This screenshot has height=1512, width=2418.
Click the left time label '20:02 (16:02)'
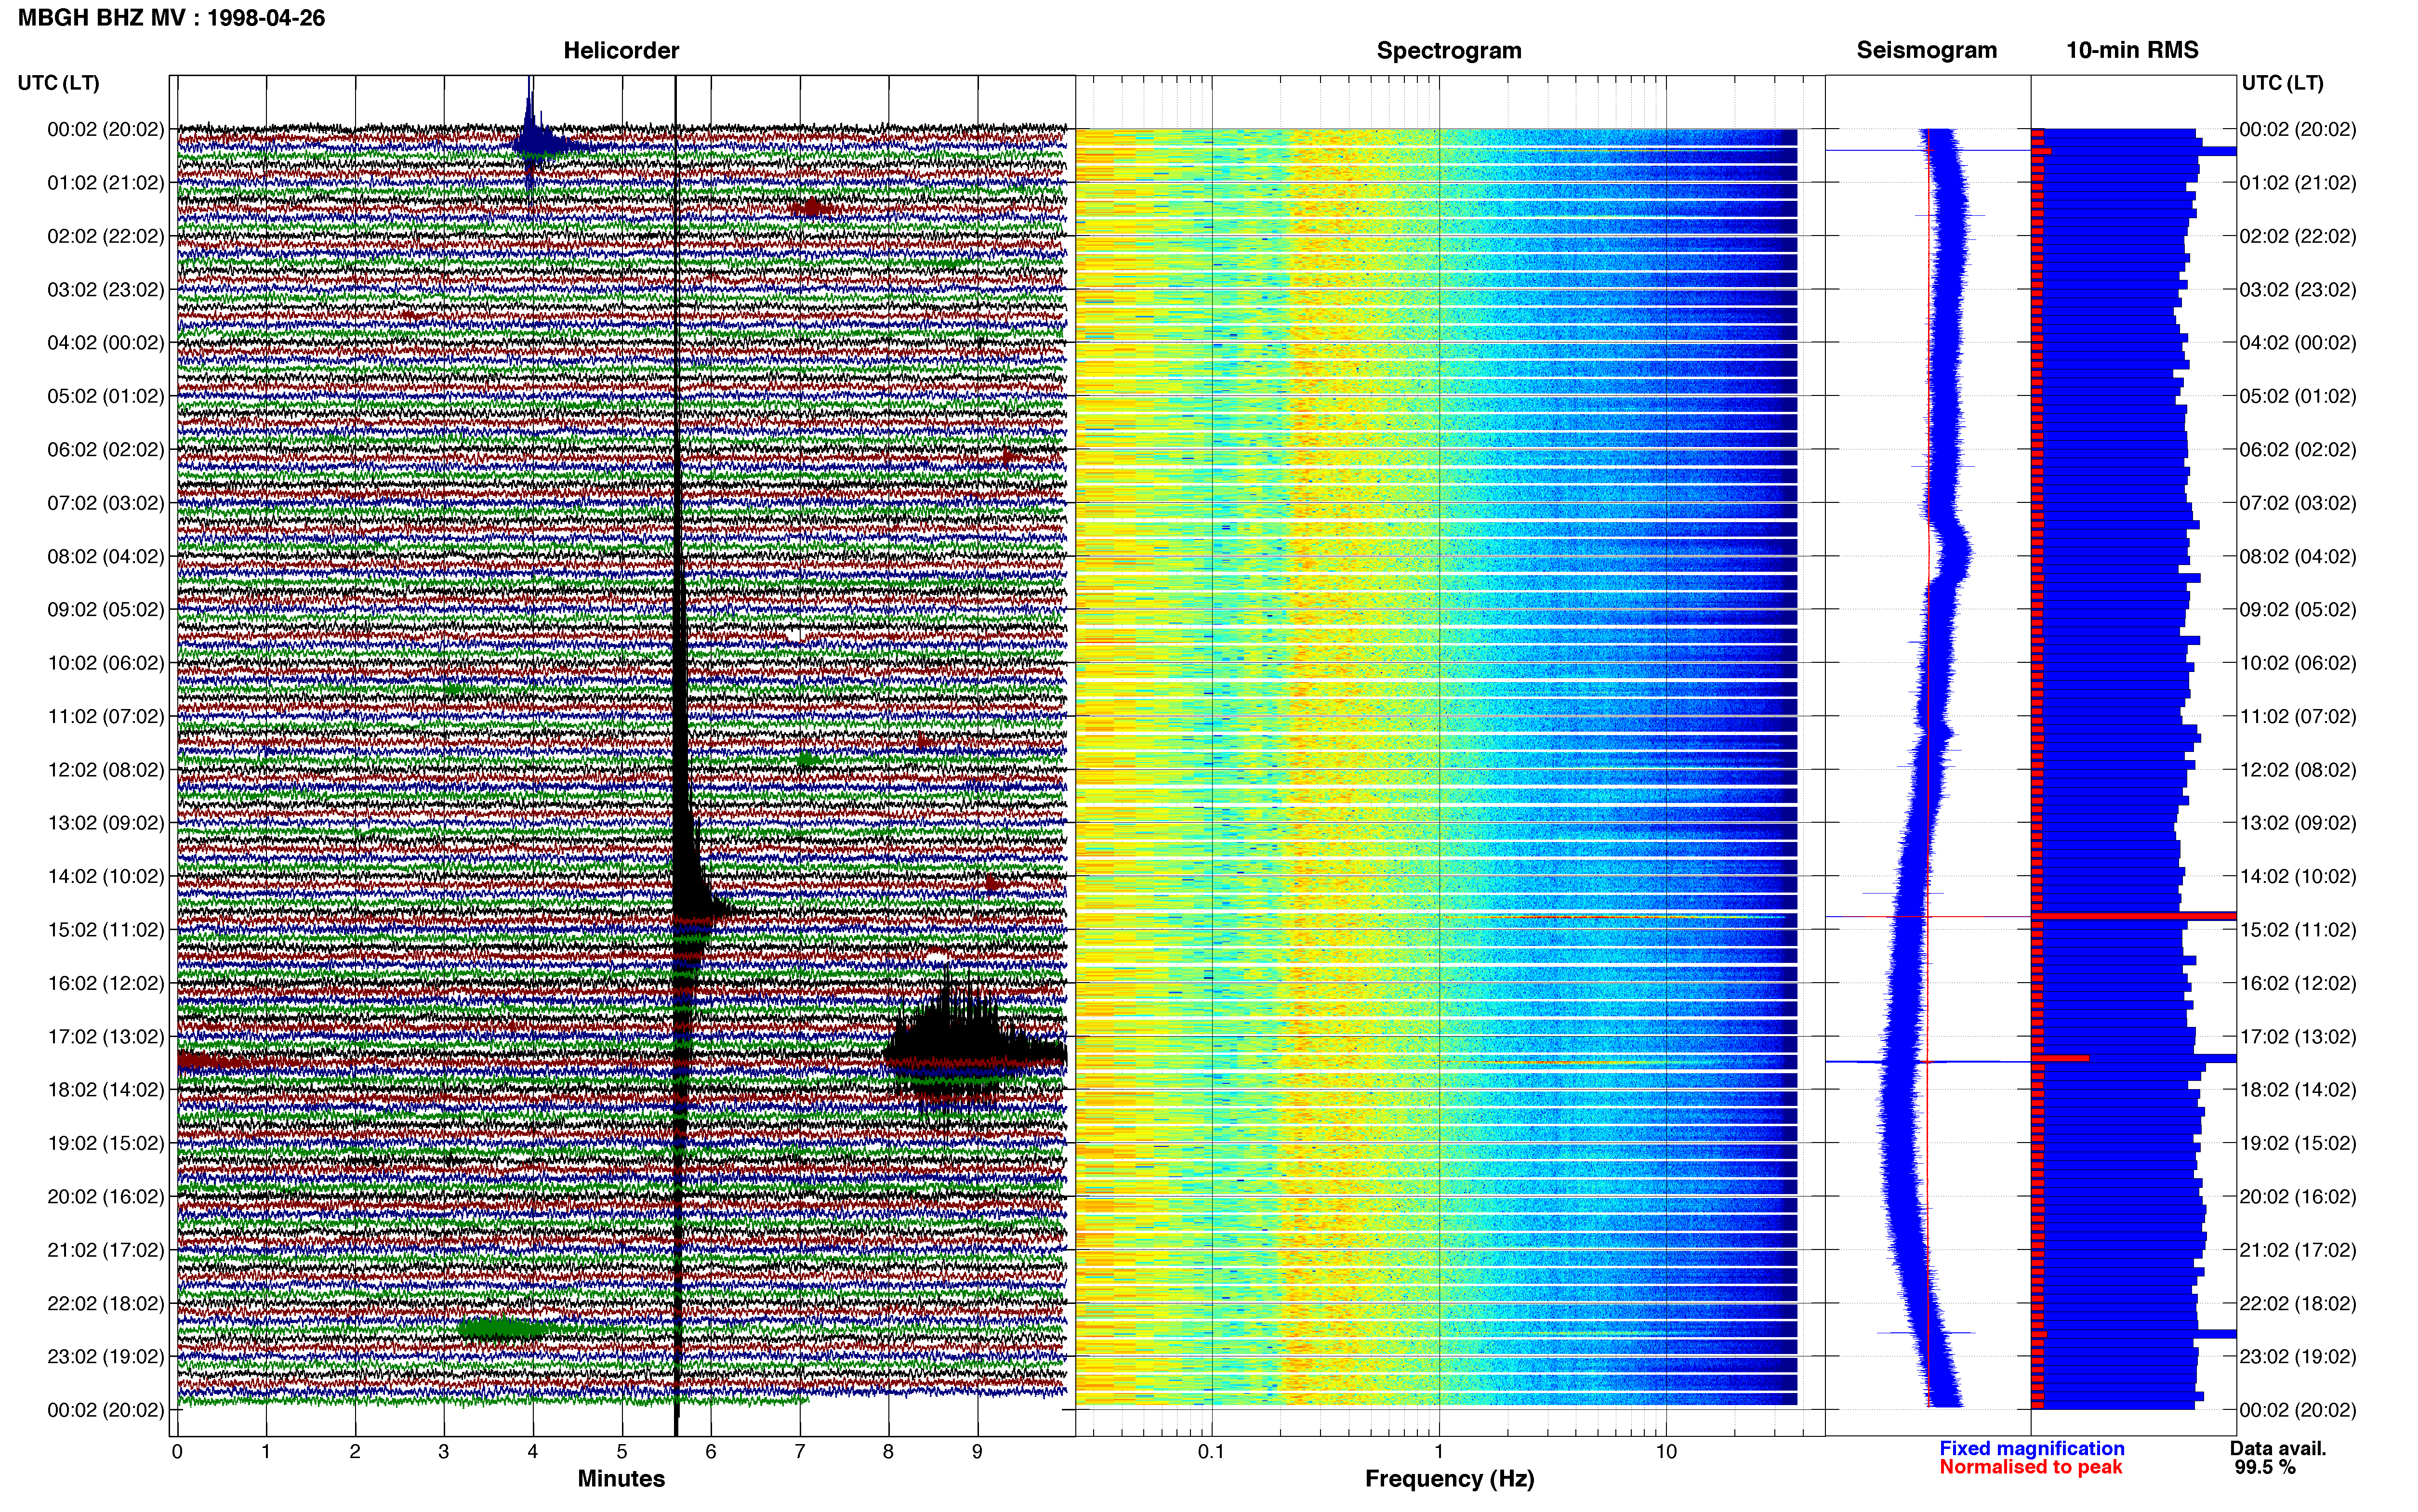coord(105,1196)
